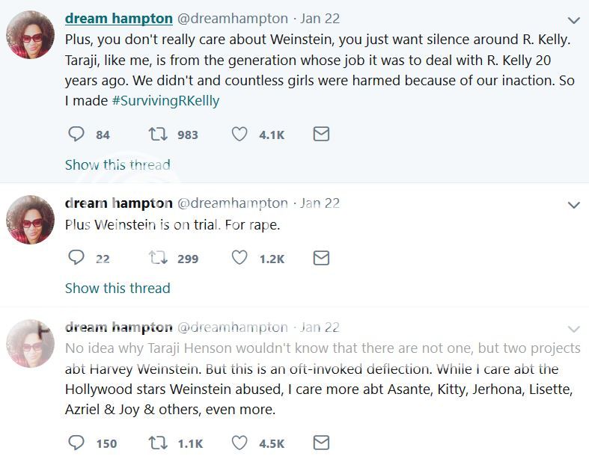Retweet the tweet with 1.1K retweets

[x=158, y=443]
